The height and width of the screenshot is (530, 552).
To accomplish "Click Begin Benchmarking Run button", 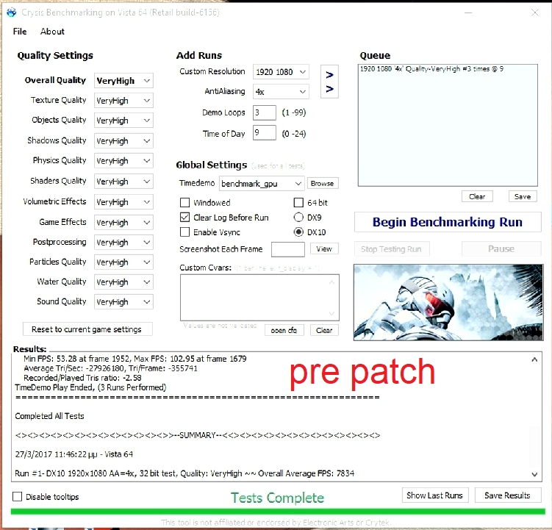I will [x=447, y=222].
